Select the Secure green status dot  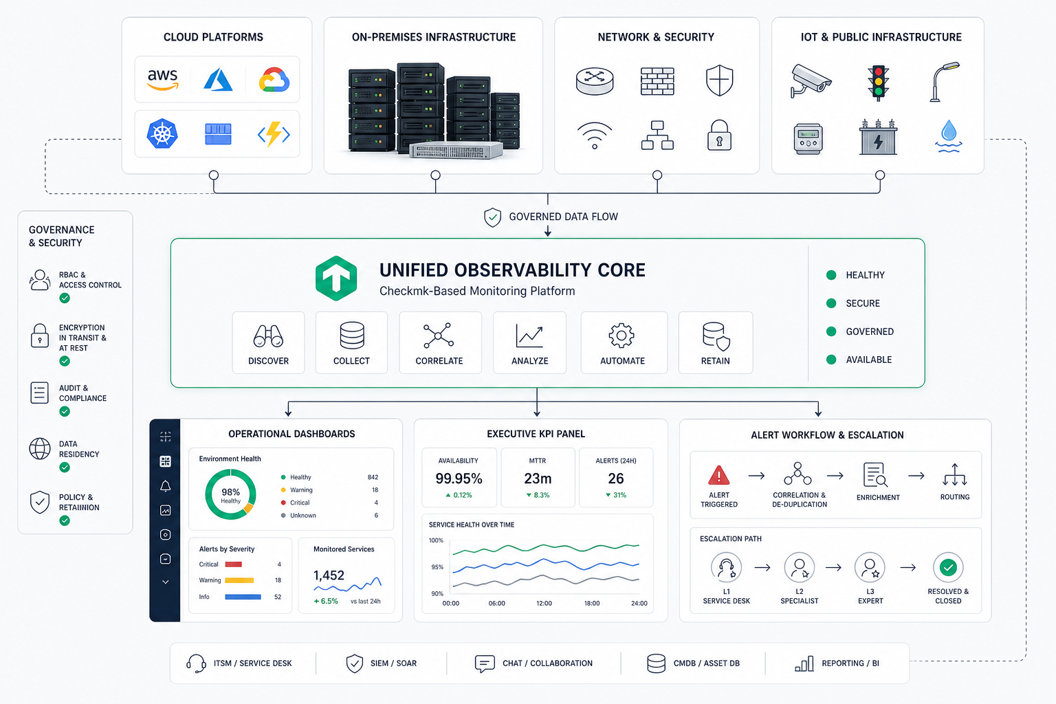click(831, 303)
